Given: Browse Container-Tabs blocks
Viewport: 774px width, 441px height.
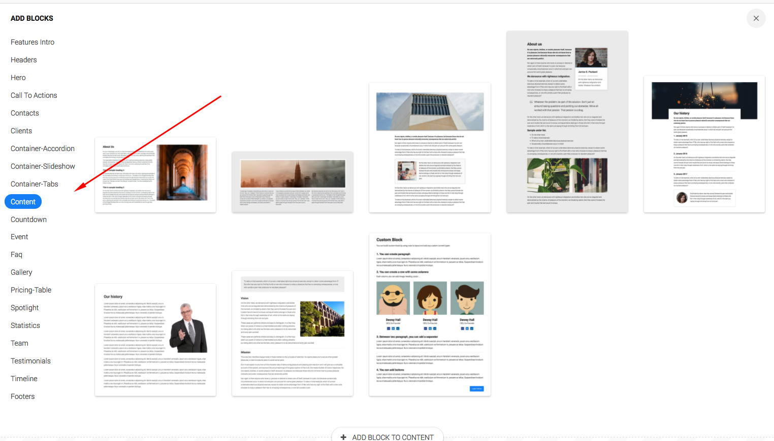Looking at the screenshot, I should tap(35, 183).
